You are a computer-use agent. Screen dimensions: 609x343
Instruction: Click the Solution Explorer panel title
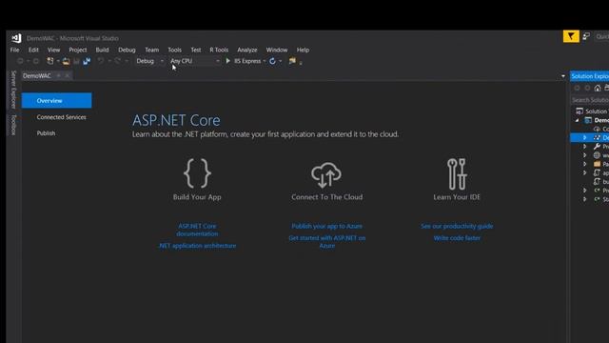[590, 76]
